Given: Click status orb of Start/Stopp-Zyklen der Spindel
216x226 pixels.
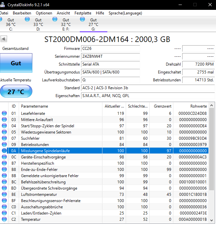Looking at the screenshot, I should coord(4,126).
